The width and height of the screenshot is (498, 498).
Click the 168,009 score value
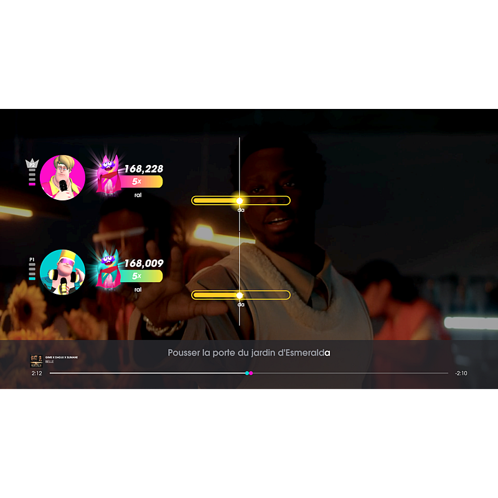(143, 263)
